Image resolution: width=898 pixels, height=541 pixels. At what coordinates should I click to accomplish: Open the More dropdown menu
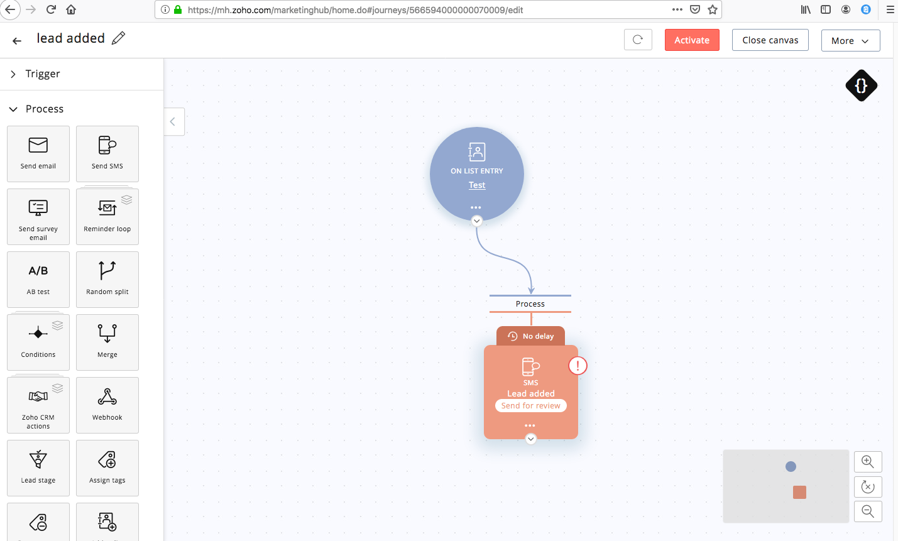[x=850, y=40]
